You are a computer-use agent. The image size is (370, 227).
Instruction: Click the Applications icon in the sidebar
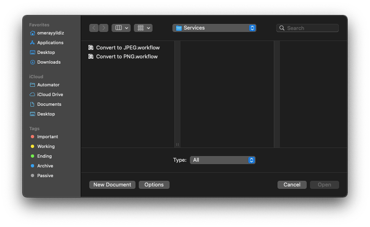[32, 43]
